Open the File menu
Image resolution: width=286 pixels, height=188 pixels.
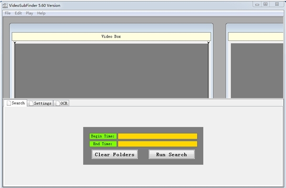point(8,13)
